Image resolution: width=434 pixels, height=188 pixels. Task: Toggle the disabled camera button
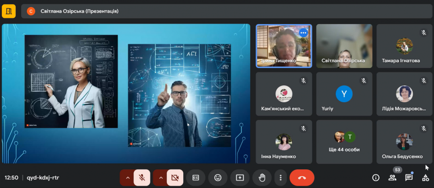click(175, 177)
